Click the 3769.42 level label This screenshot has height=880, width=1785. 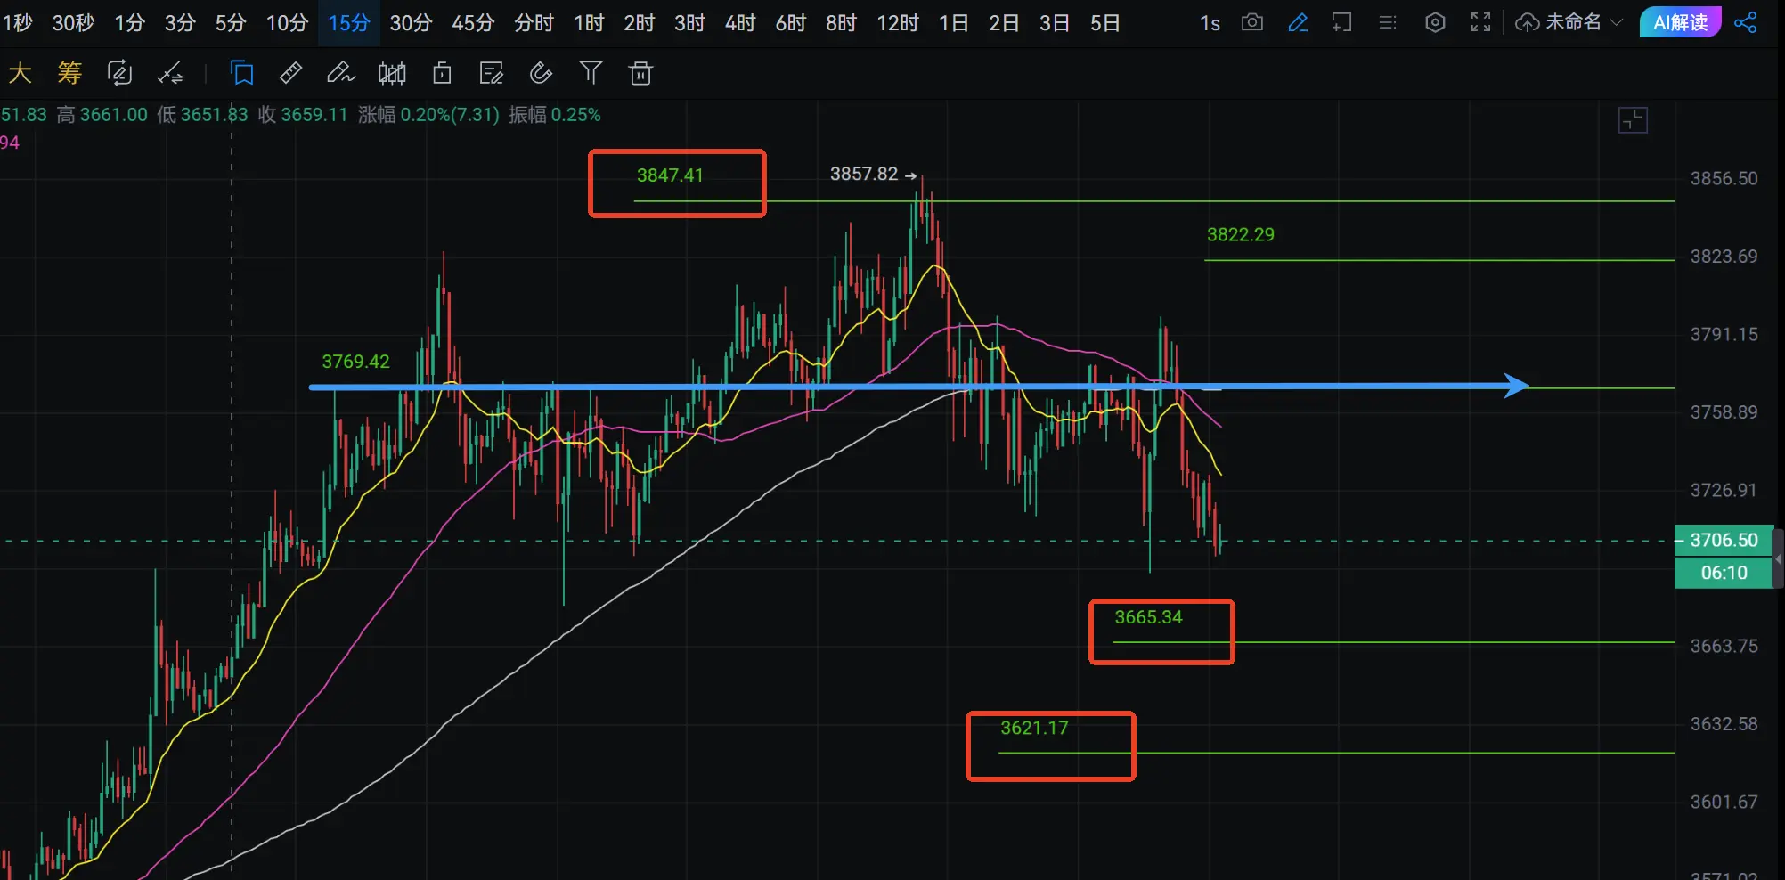click(355, 362)
